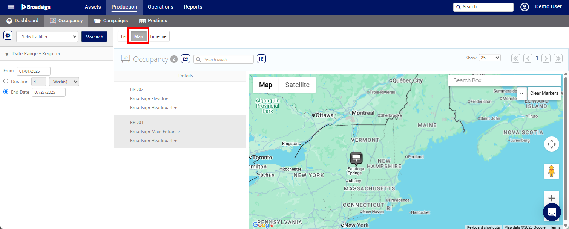Select the Street View pegman

coord(552,171)
